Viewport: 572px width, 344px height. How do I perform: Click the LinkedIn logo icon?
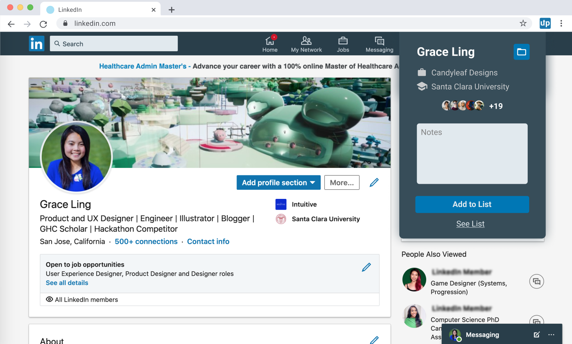pyautogui.click(x=37, y=43)
